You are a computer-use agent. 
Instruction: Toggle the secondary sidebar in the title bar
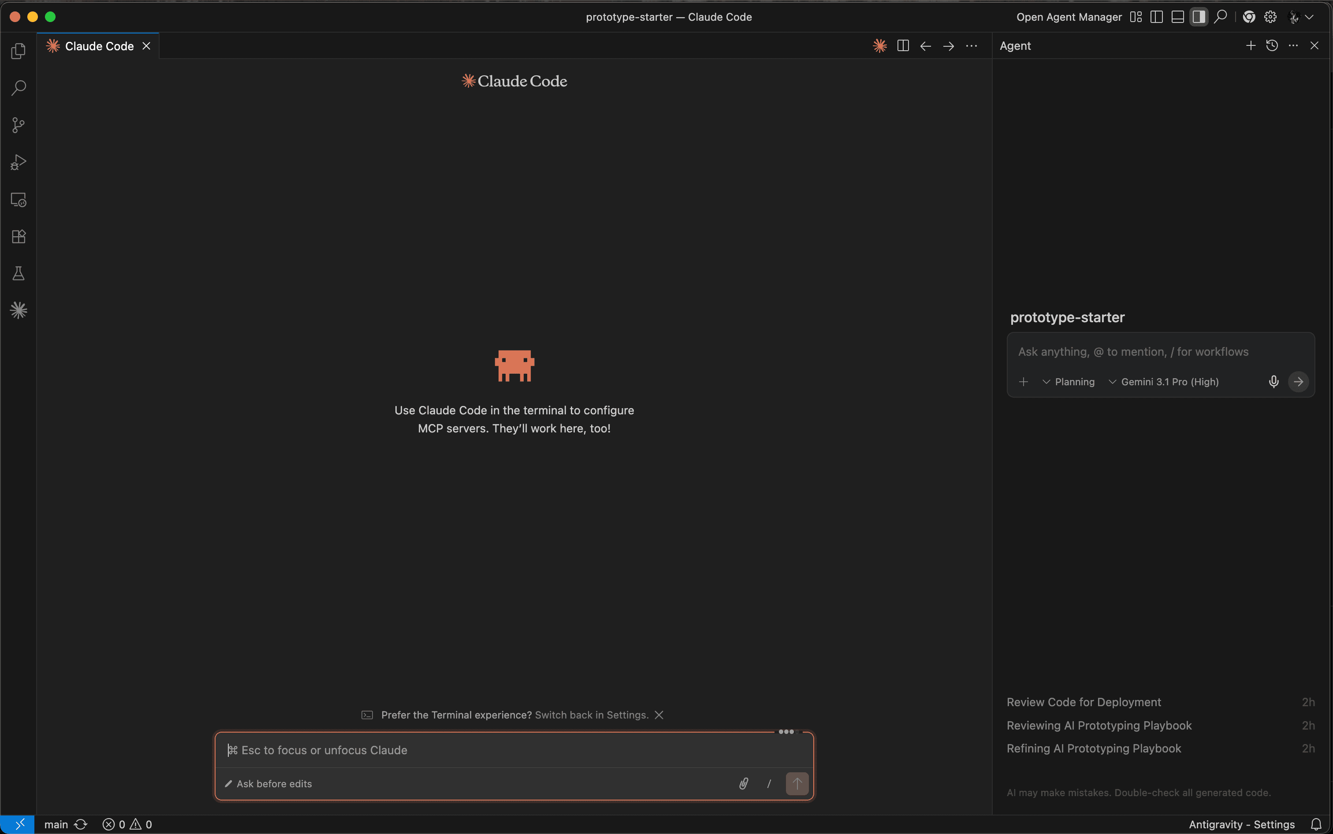1199,17
